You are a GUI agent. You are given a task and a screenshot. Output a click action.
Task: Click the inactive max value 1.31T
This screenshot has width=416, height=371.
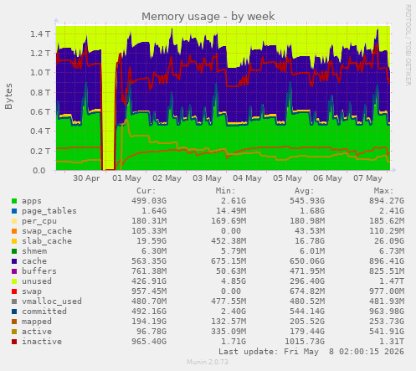[x=392, y=342]
